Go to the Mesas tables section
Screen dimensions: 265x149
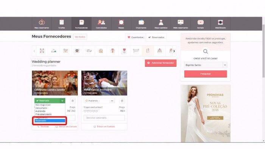click(x=121, y=24)
